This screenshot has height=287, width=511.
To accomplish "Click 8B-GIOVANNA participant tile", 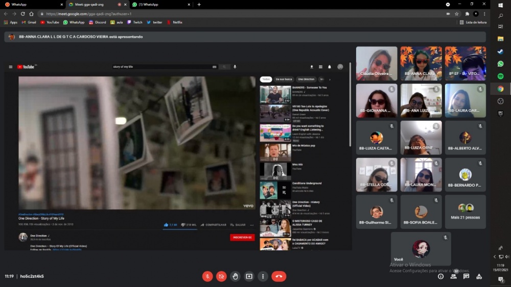I will point(377,100).
